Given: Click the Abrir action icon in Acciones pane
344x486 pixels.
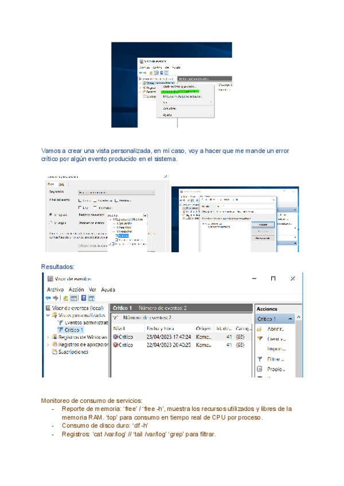Looking at the screenshot, I should click(x=260, y=329).
